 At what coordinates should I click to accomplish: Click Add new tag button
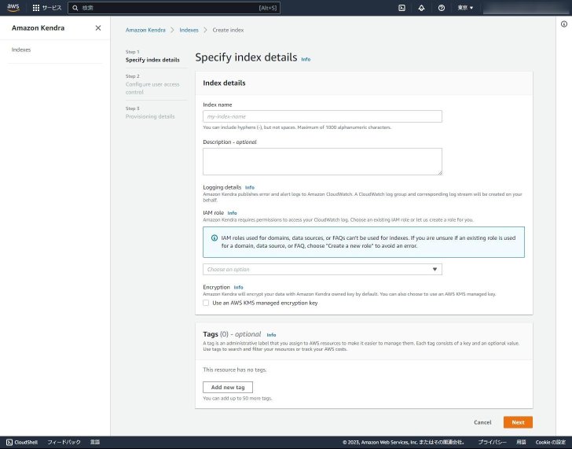(228, 388)
